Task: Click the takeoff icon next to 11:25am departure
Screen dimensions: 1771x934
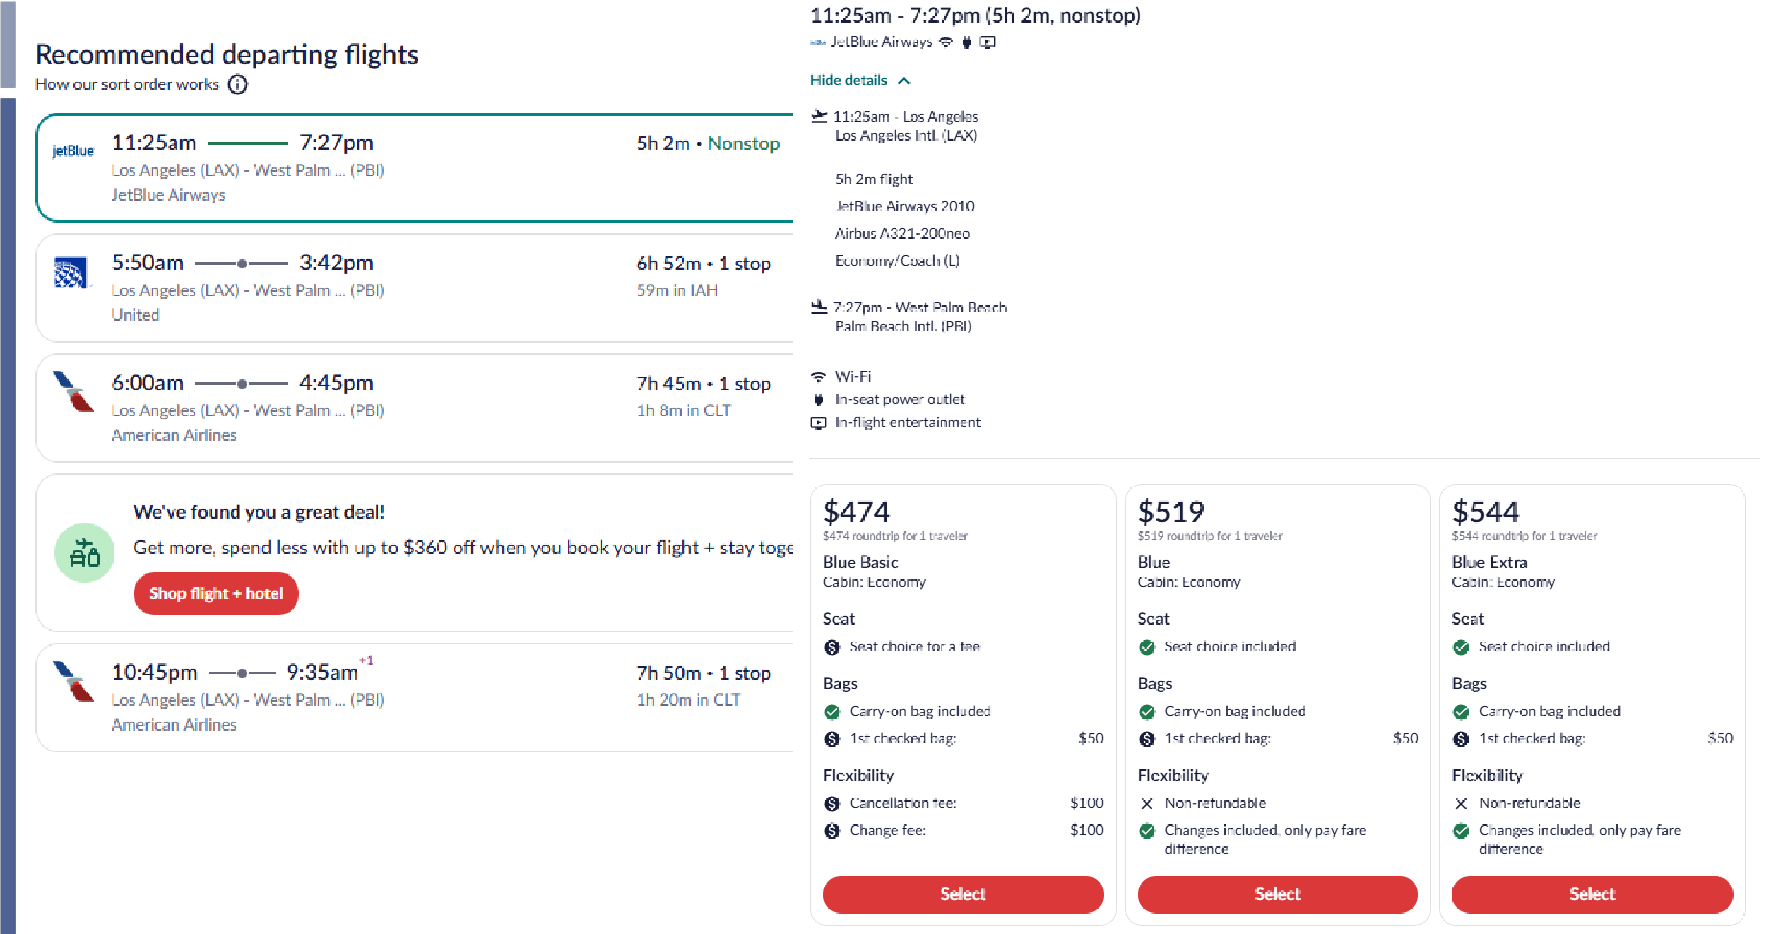Action: (819, 114)
